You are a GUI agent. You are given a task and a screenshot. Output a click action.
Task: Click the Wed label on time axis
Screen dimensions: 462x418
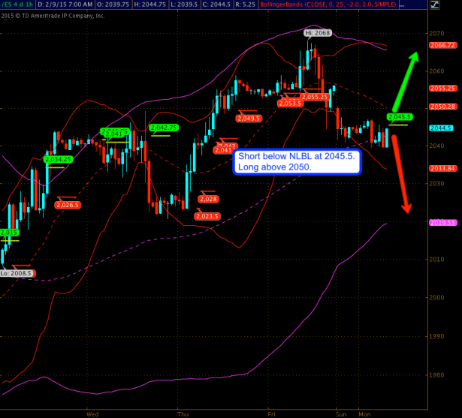coord(92,414)
